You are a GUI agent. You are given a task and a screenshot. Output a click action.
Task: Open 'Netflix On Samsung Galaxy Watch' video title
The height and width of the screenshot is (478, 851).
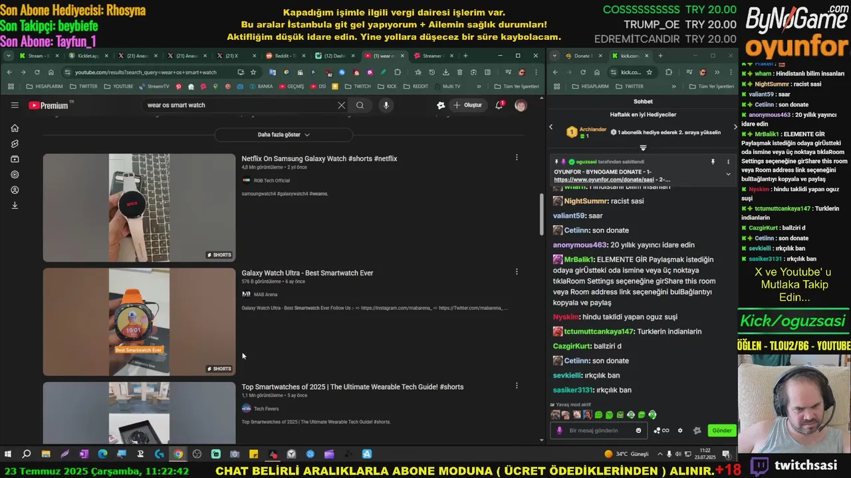pos(319,159)
